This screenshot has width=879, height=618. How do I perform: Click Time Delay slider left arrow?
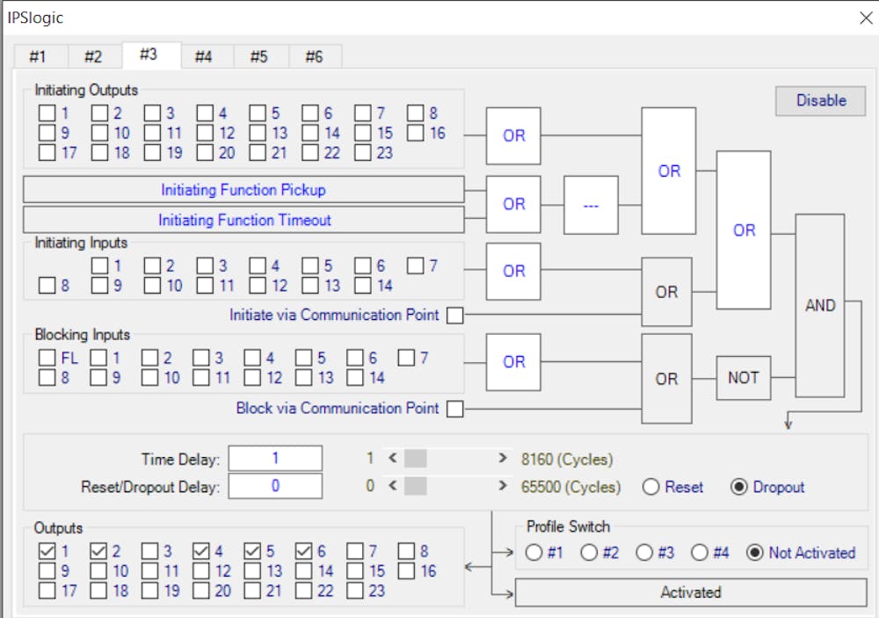393,458
